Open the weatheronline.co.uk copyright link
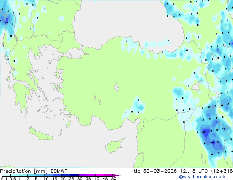Image resolution: width=233 pixels, height=180 pixels. pos(202,177)
